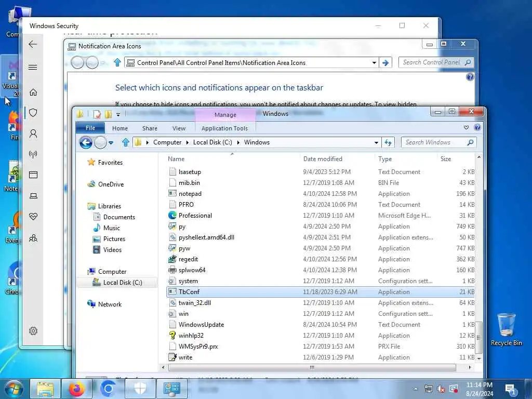Image resolution: width=532 pixels, height=399 pixels.
Task: Click horizontal scrollbar in file list
Action: (312, 367)
